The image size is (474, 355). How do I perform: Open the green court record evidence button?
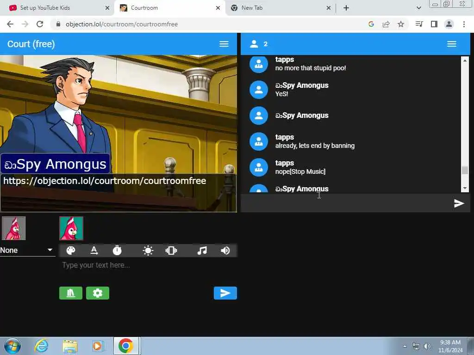tap(71, 293)
